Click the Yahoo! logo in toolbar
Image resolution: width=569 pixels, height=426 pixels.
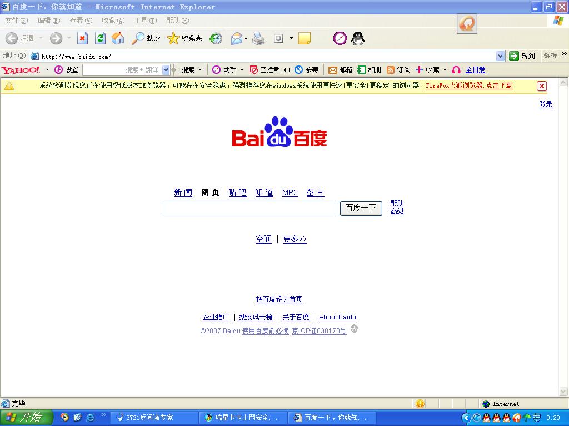(21, 70)
